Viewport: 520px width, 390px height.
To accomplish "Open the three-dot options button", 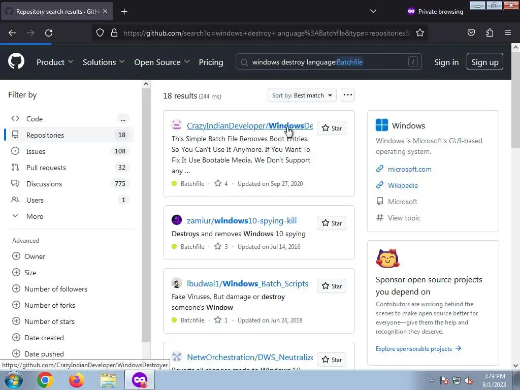I will [347, 95].
